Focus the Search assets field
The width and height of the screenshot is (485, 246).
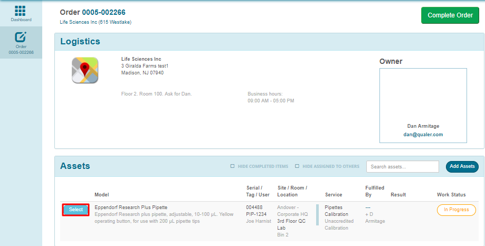click(403, 166)
